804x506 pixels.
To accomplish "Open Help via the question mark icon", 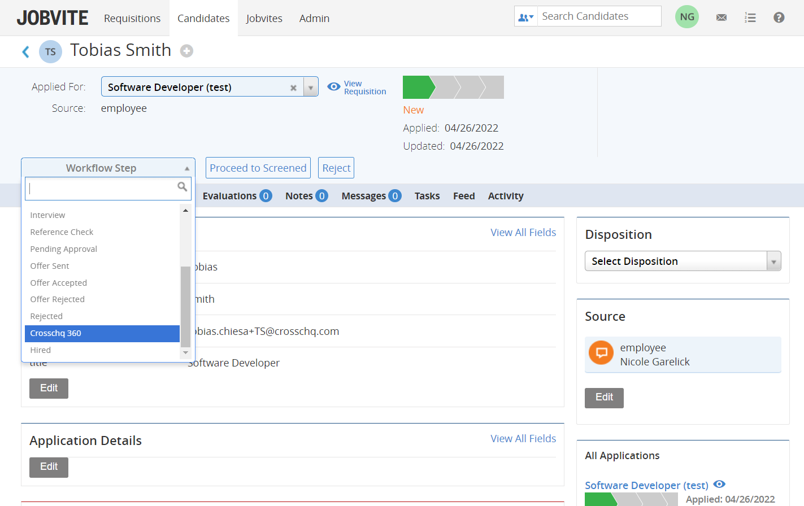I will [779, 18].
